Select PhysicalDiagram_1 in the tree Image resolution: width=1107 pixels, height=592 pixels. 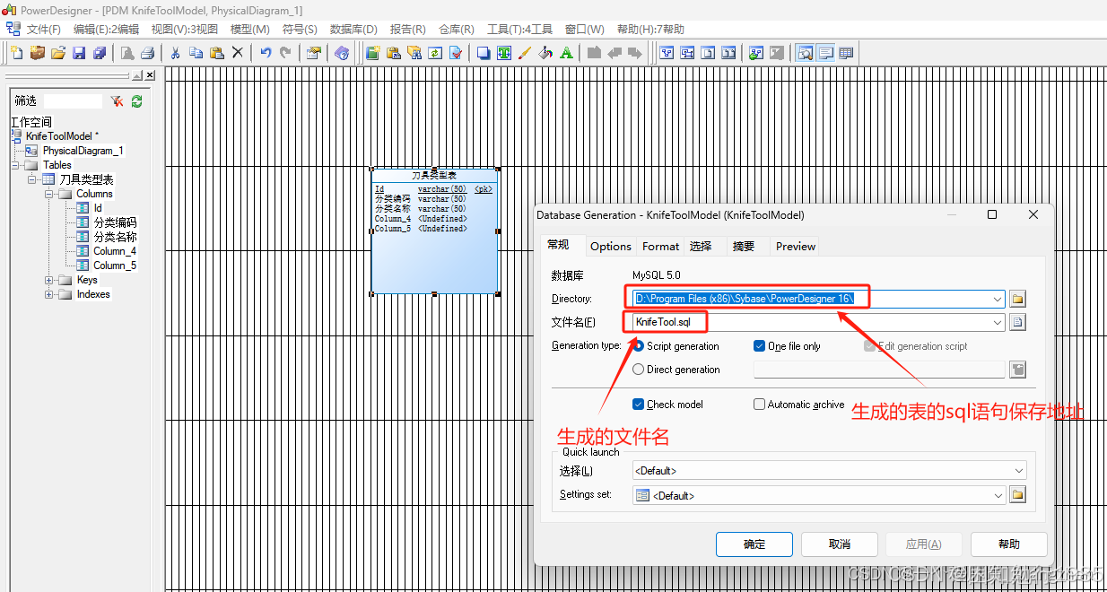pos(83,151)
